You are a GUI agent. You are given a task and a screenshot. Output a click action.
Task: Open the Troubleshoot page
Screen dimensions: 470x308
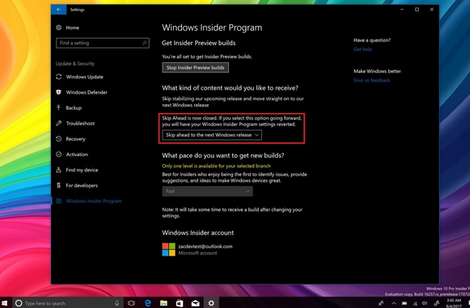(80, 124)
